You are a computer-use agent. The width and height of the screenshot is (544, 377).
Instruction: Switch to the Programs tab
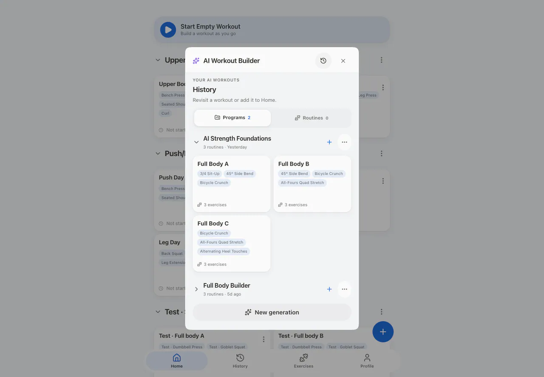232,118
